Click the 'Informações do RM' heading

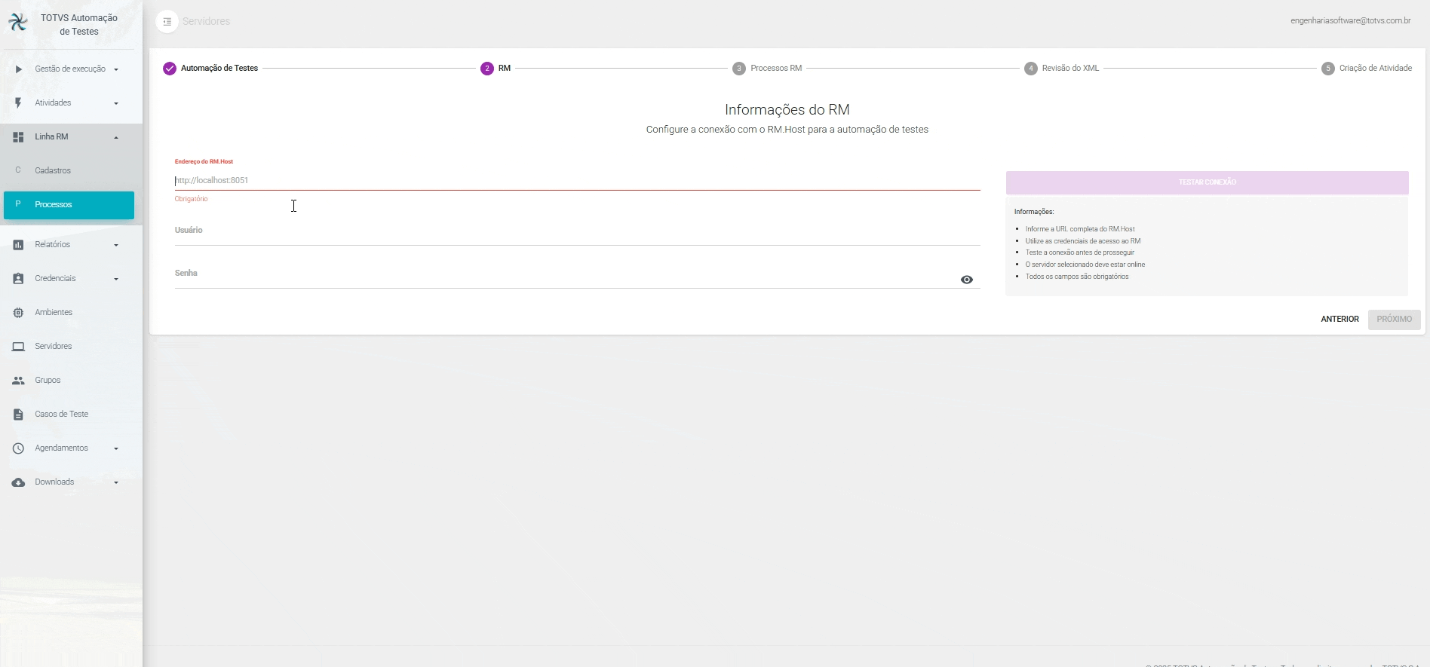[787, 110]
